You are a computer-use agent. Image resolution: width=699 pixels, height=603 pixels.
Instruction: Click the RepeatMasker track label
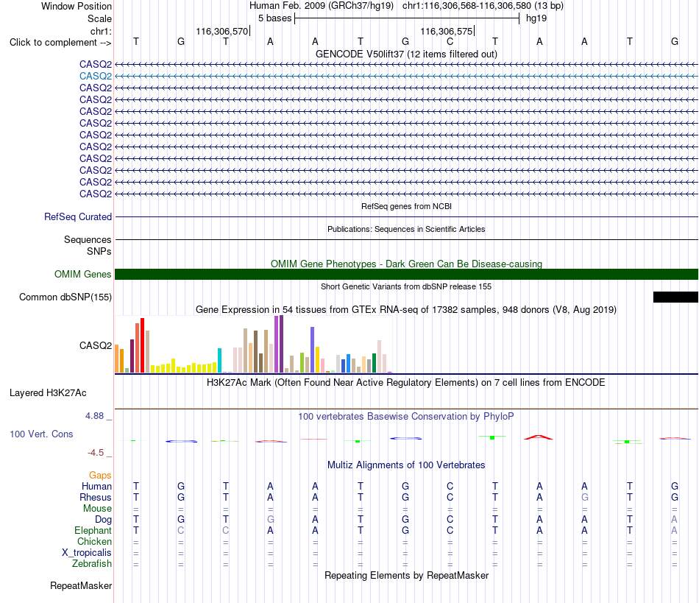pyautogui.click(x=81, y=585)
